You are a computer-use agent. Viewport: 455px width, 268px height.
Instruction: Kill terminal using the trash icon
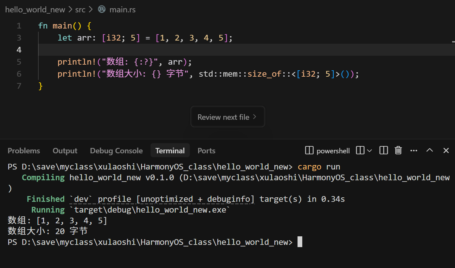(398, 150)
